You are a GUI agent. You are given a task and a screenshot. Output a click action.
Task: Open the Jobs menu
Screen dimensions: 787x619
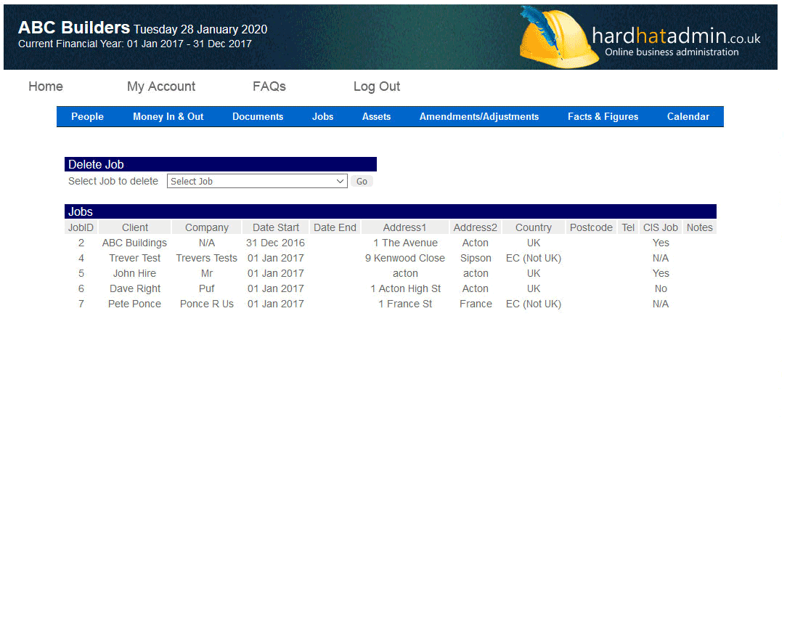point(323,116)
